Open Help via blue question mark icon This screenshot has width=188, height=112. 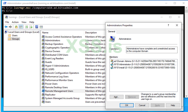click(x=37, y=27)
